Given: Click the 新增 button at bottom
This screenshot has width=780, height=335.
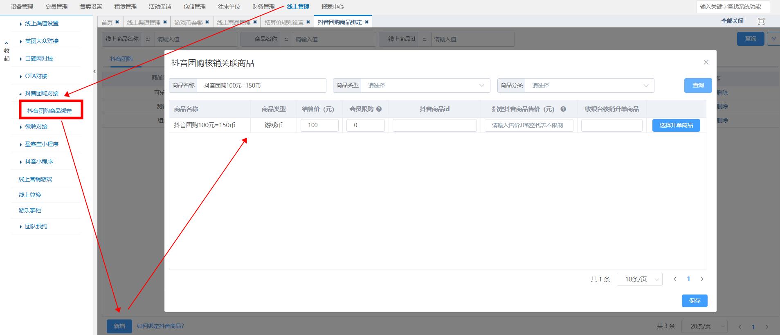Looking at the screenshot, I should coord(119,326).
